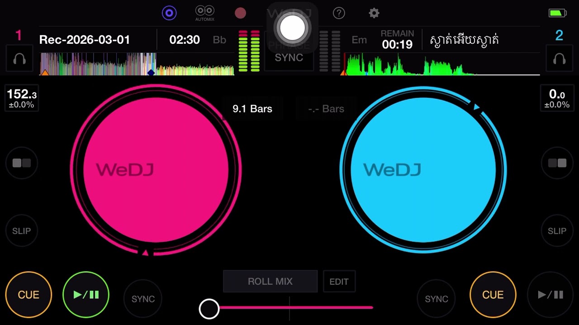The image size is (579, 325).
Task: Touch the blue deck 2 jog wheel
Action: pyautogui.click(x=423, y=170)
